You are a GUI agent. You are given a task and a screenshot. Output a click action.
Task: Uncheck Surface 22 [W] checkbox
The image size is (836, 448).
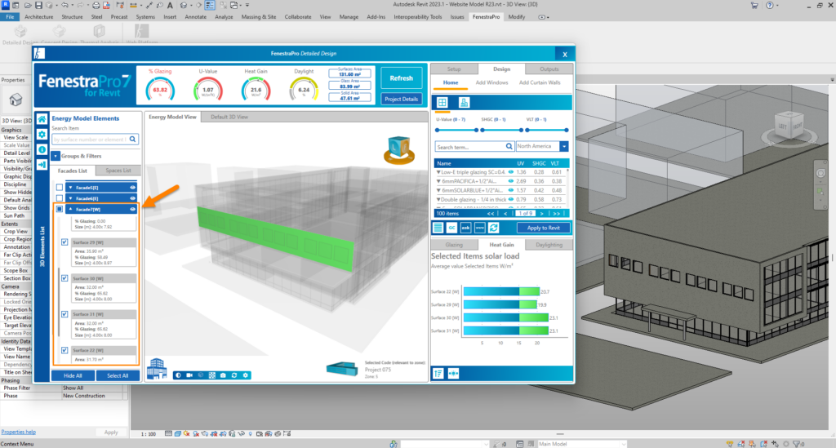click(64, 351)
